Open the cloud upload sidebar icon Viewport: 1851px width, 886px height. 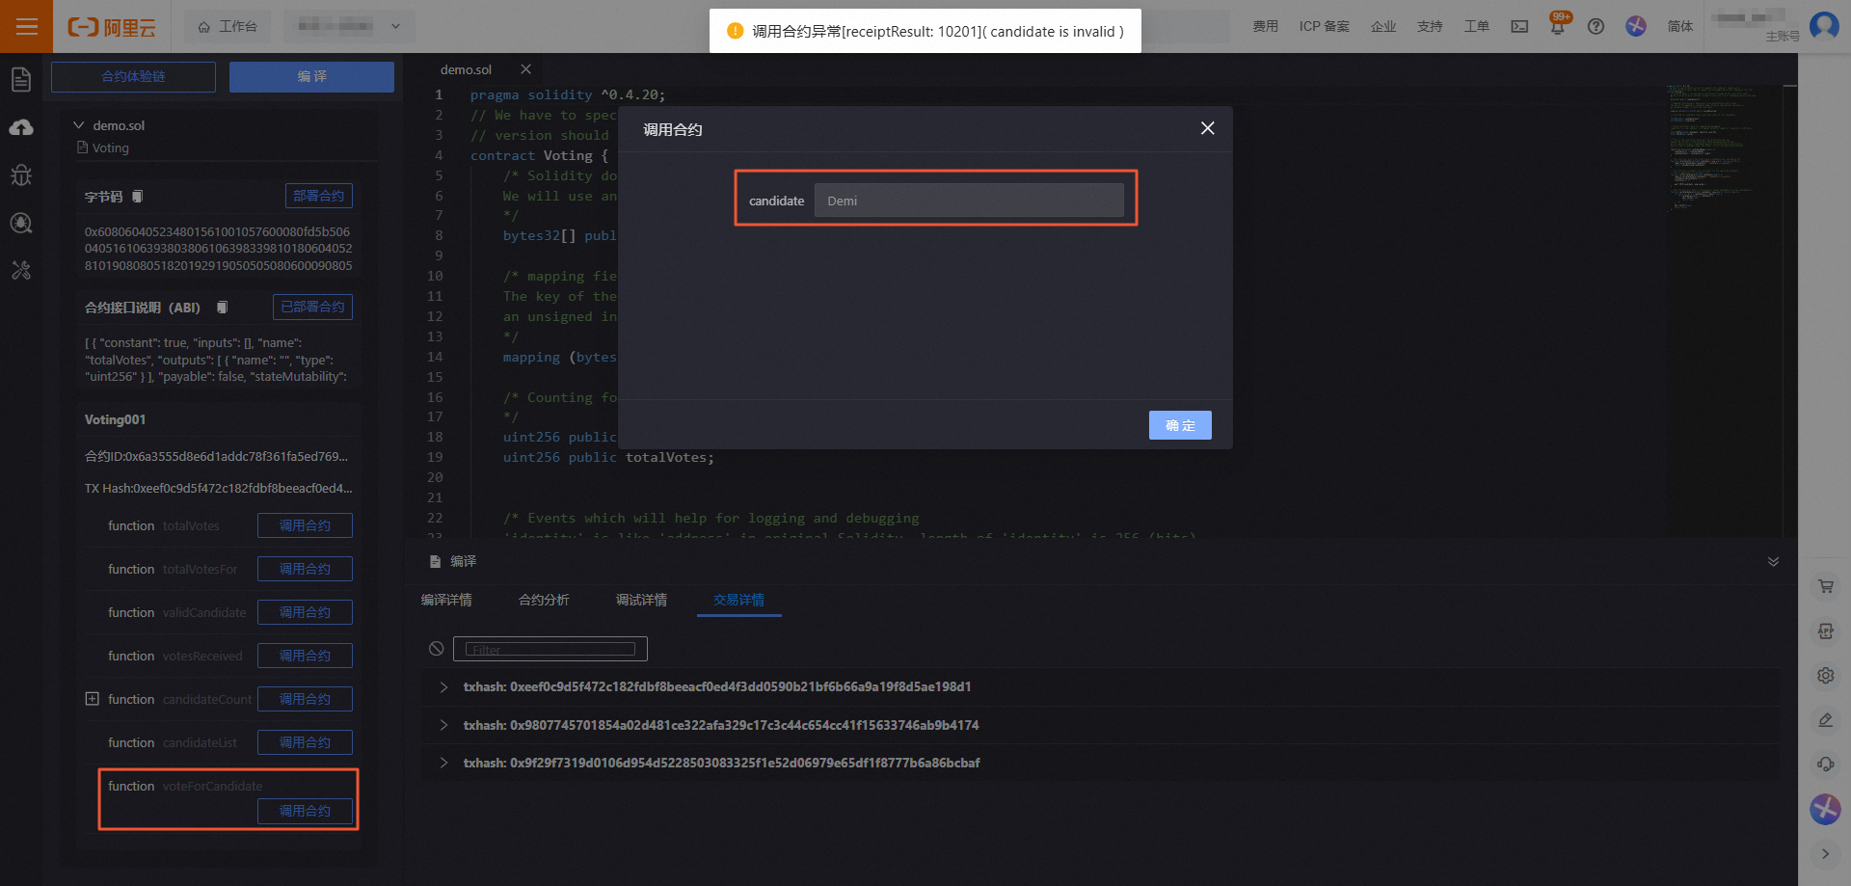(x=21, y=127)
